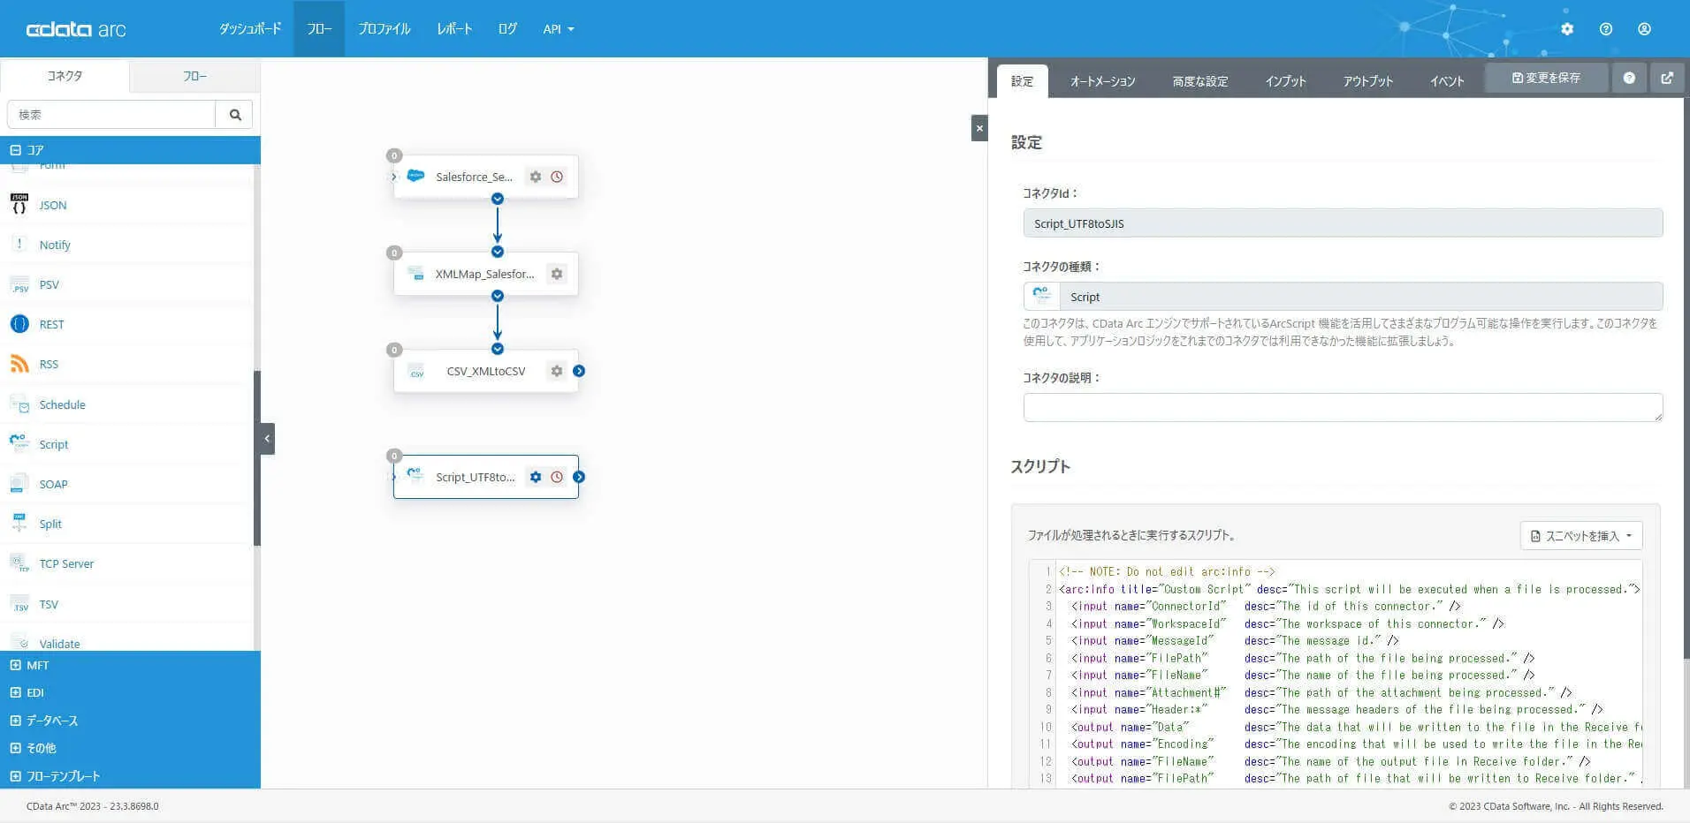Select the Split connector icon
1690x823 pixels.
pyautogui.click(x=19, y=524)
